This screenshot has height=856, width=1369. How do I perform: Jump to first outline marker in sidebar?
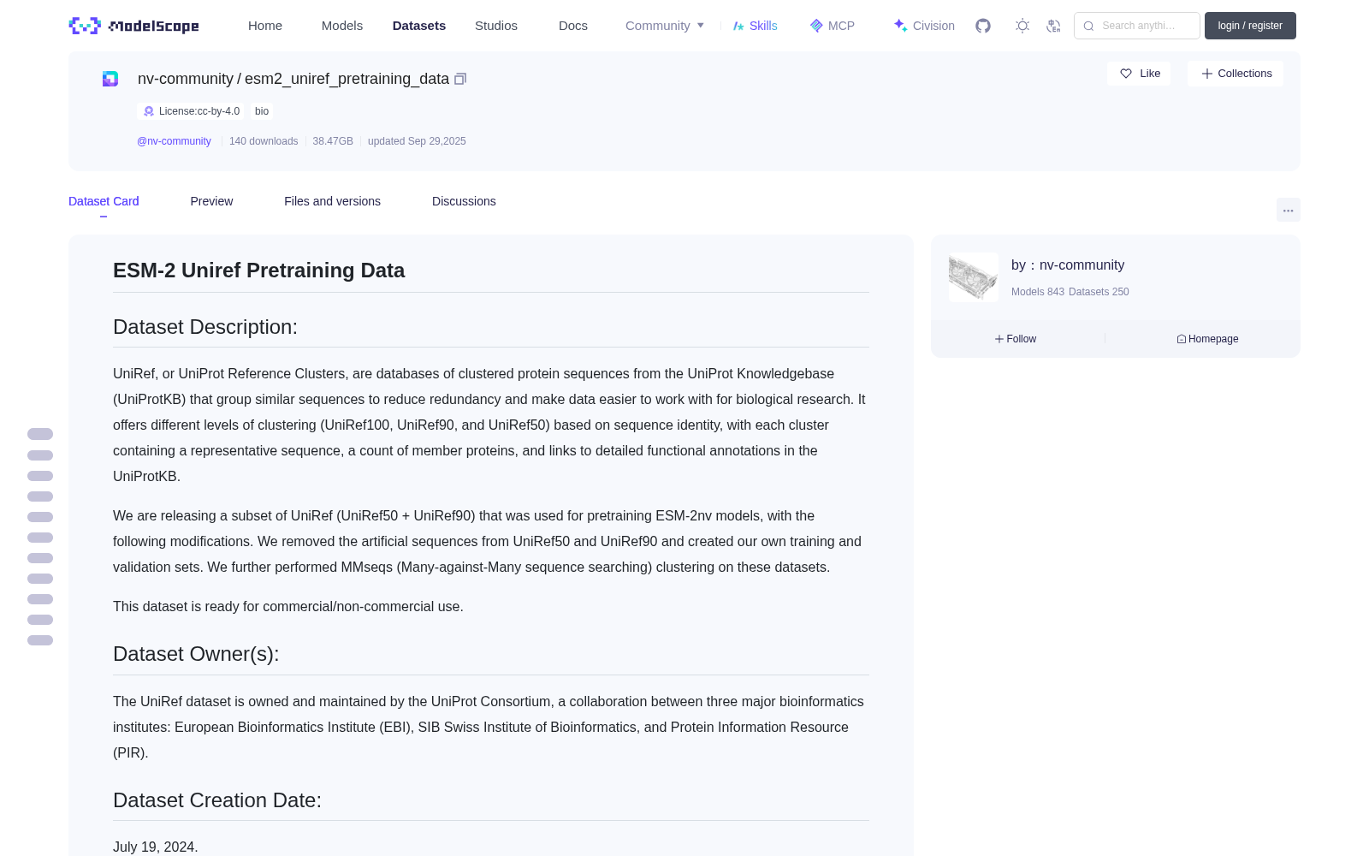click(x=40, y=434)
